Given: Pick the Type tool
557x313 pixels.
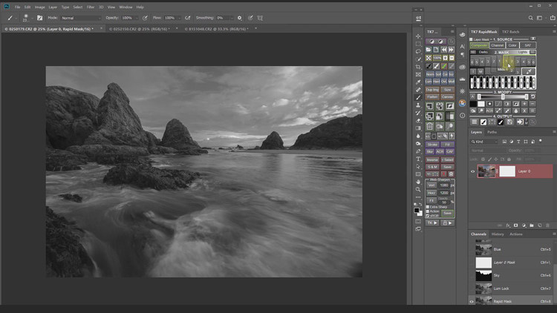Looking at the screenshot, I should pyautogui.click(x=418, y=159).
